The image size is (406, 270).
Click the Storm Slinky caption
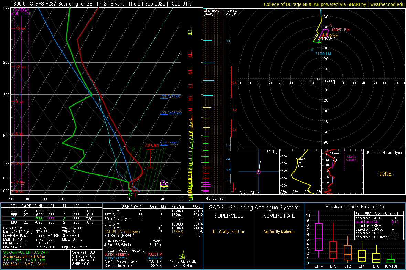pyautogui.click(x=249, y=192)
